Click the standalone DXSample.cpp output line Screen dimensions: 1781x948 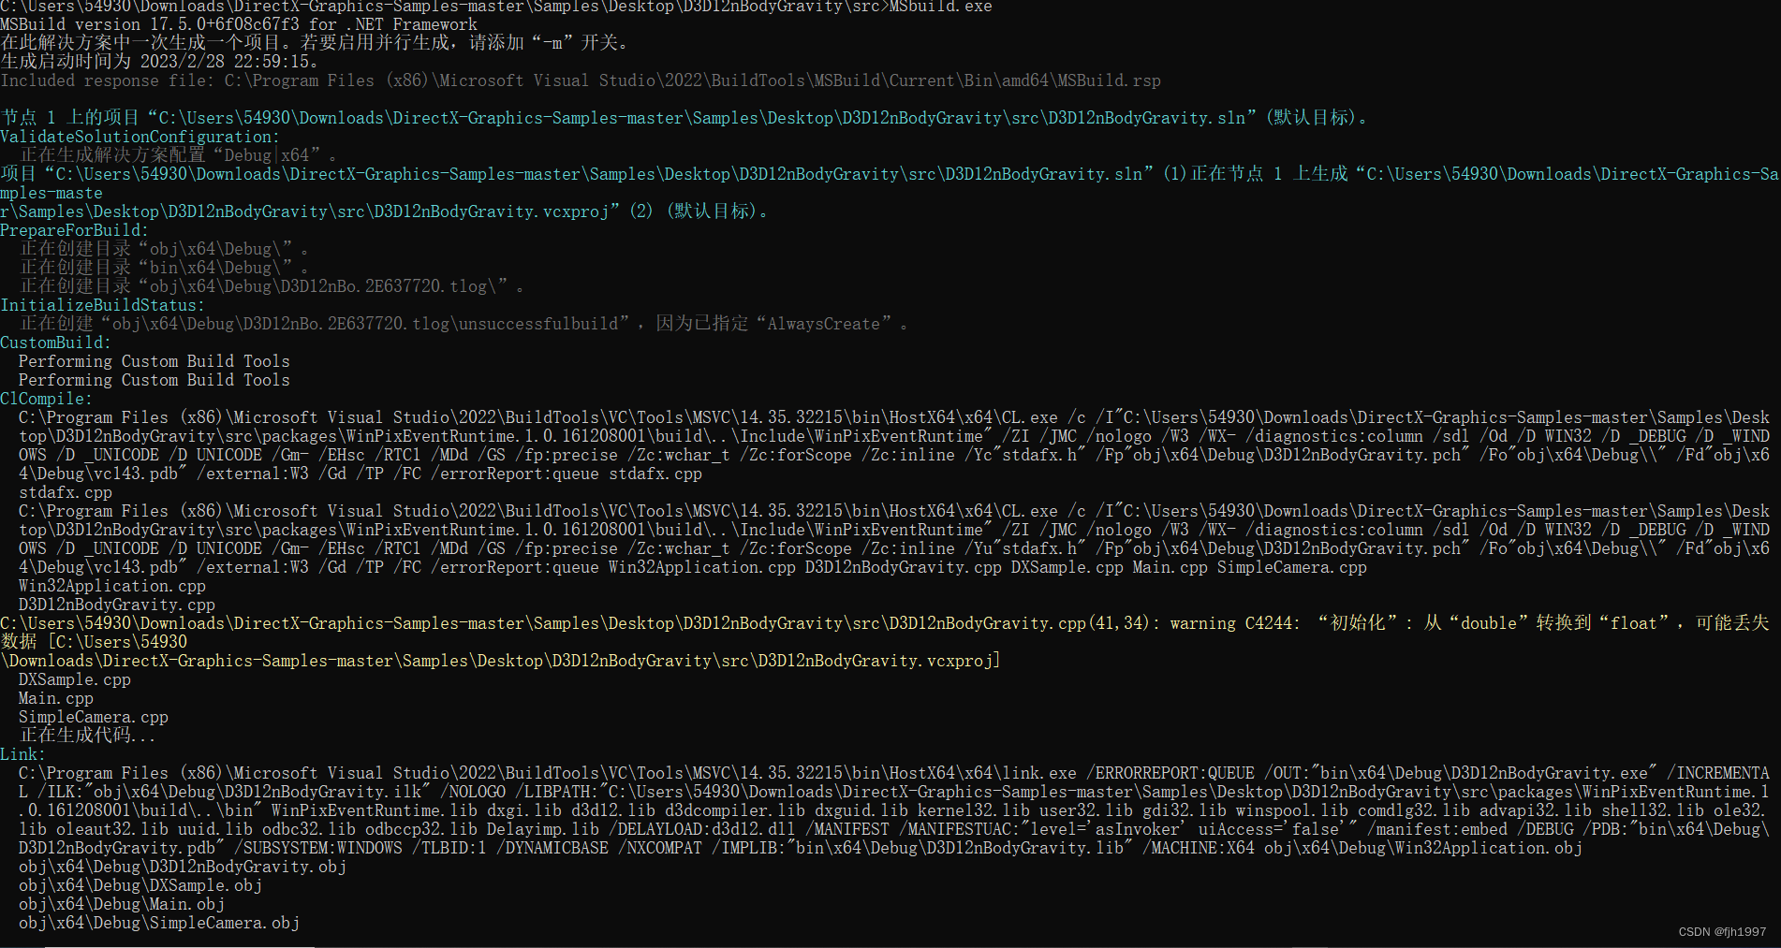click(75, 679)
